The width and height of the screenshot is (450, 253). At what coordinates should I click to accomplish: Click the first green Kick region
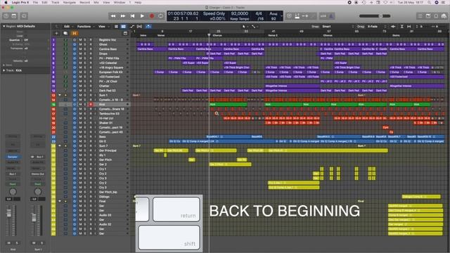pyautogui.click(x=228, y=105)
